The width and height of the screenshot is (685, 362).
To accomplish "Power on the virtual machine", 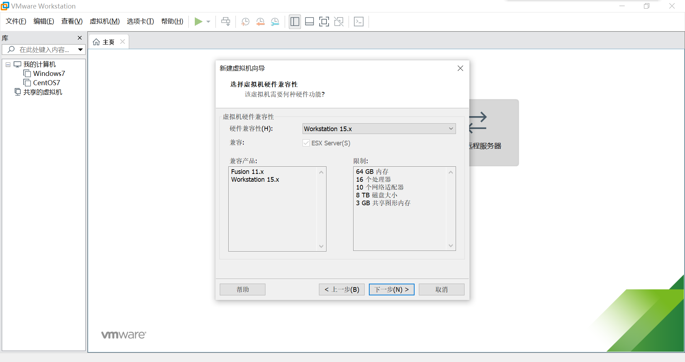I will [199, 21].
